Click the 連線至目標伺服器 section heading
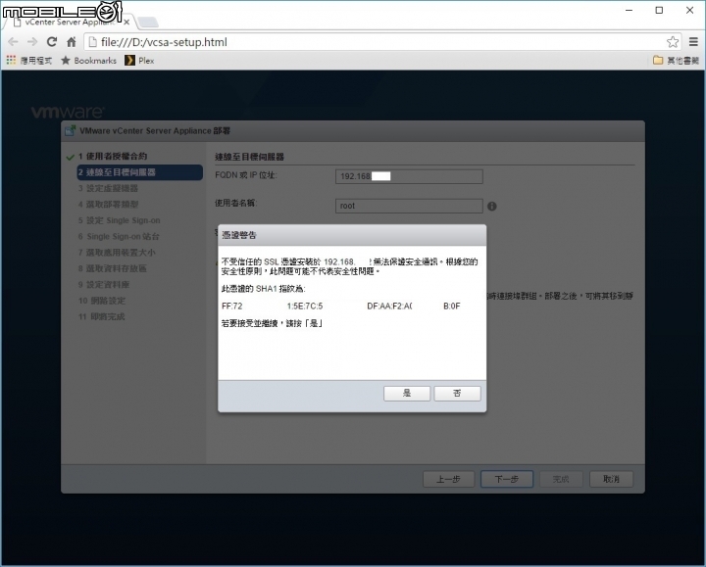This screenshot has height=567, width=706. tap(249, 157)
